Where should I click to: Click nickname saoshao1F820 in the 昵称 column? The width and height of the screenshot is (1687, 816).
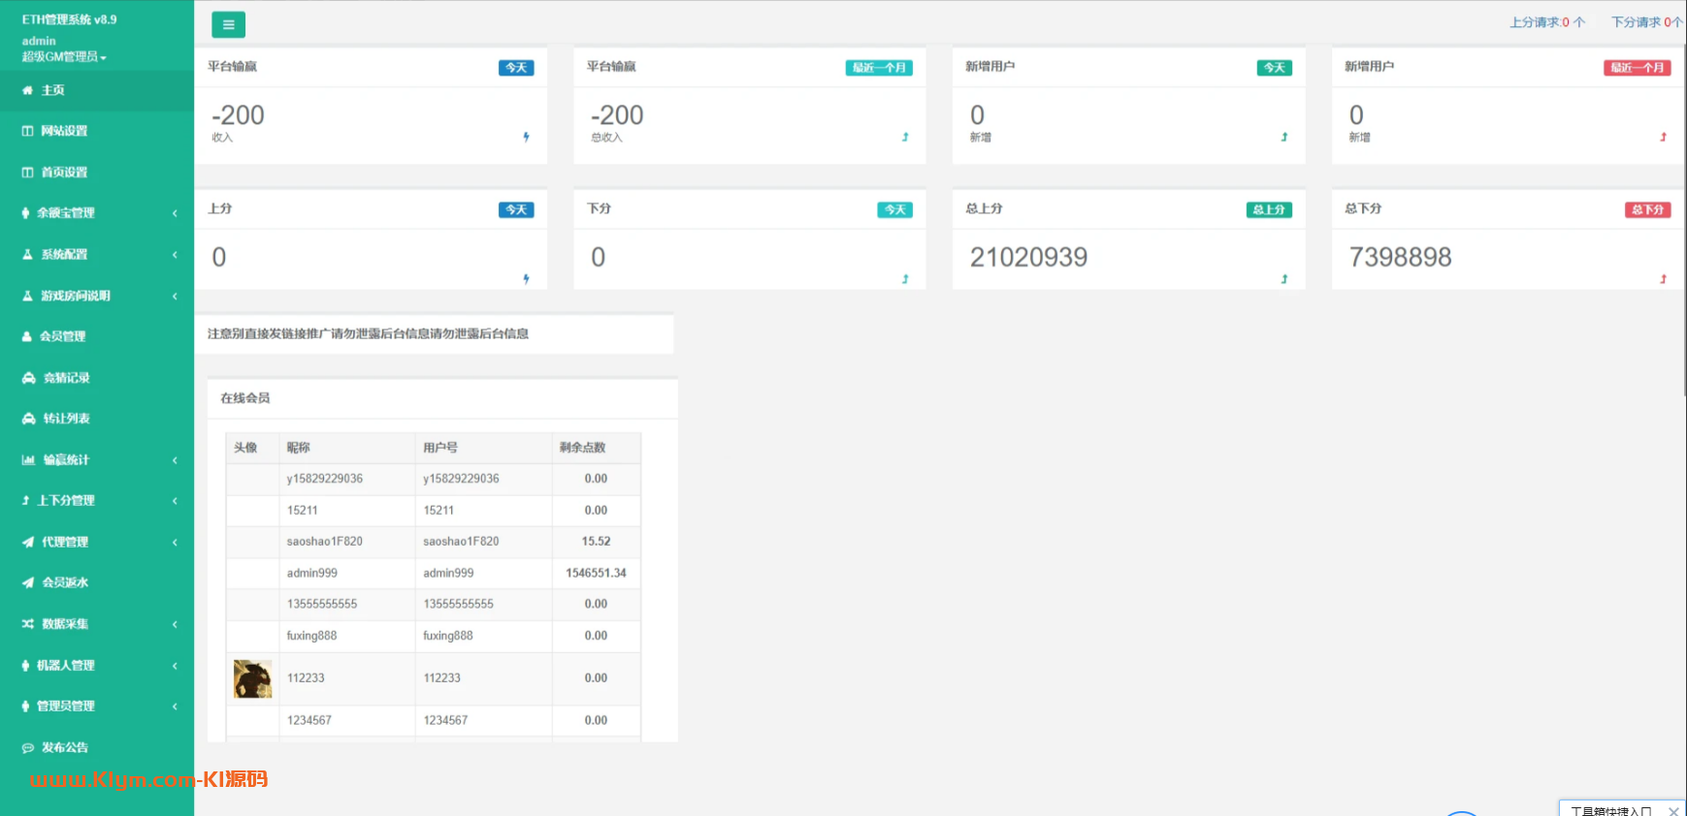(x=325, y=542)
